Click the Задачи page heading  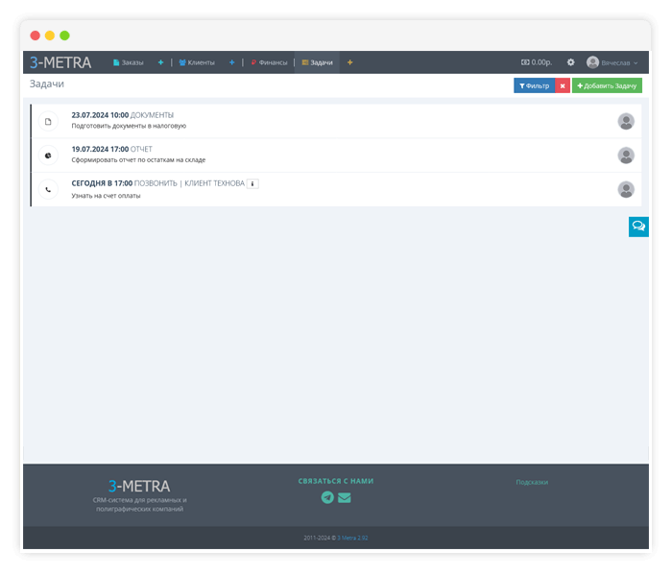click(47, 84)
